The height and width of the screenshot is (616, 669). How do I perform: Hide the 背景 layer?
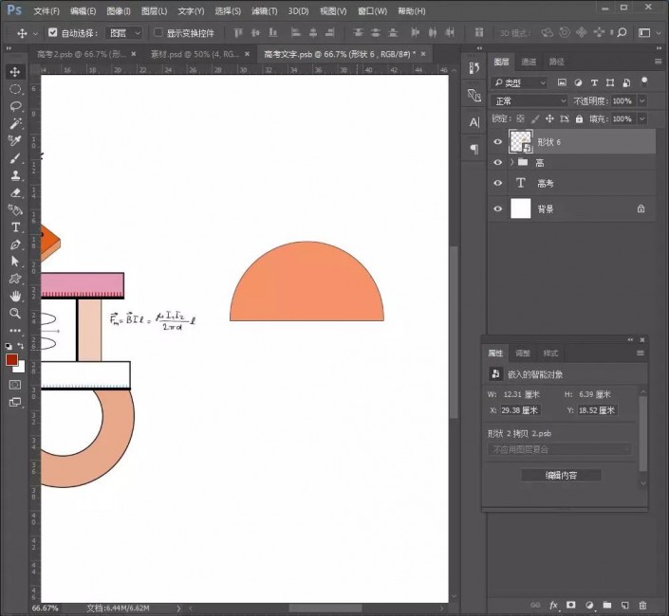497,208
